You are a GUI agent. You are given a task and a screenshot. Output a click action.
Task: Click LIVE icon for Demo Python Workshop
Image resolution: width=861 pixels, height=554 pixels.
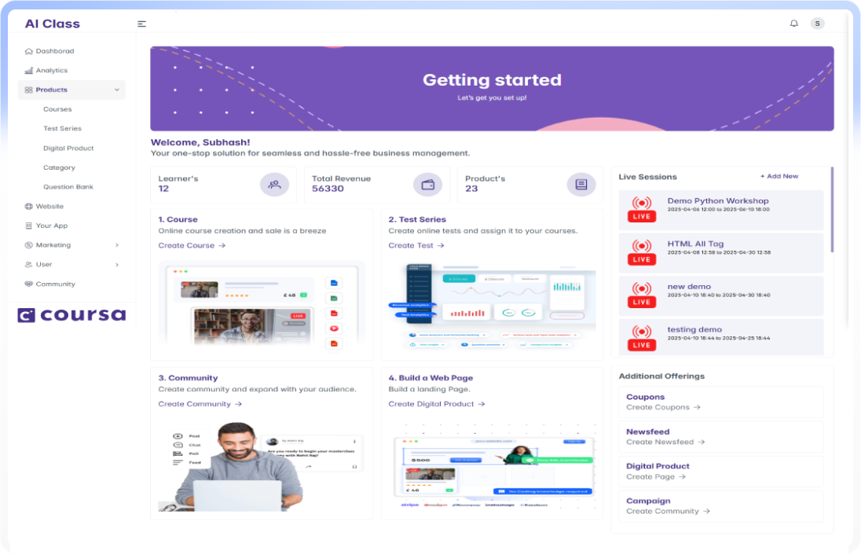(642, 210)
